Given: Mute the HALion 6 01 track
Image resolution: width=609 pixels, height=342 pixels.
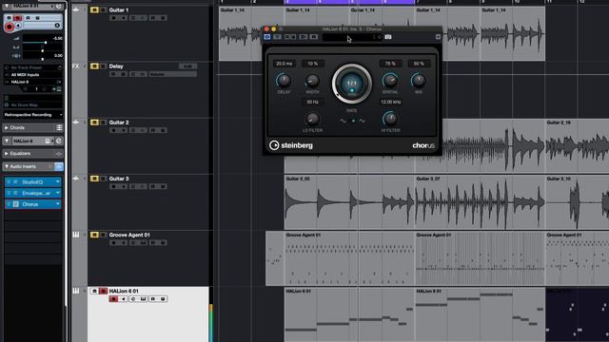Looking at the screenshot, I should pos(94,291).
